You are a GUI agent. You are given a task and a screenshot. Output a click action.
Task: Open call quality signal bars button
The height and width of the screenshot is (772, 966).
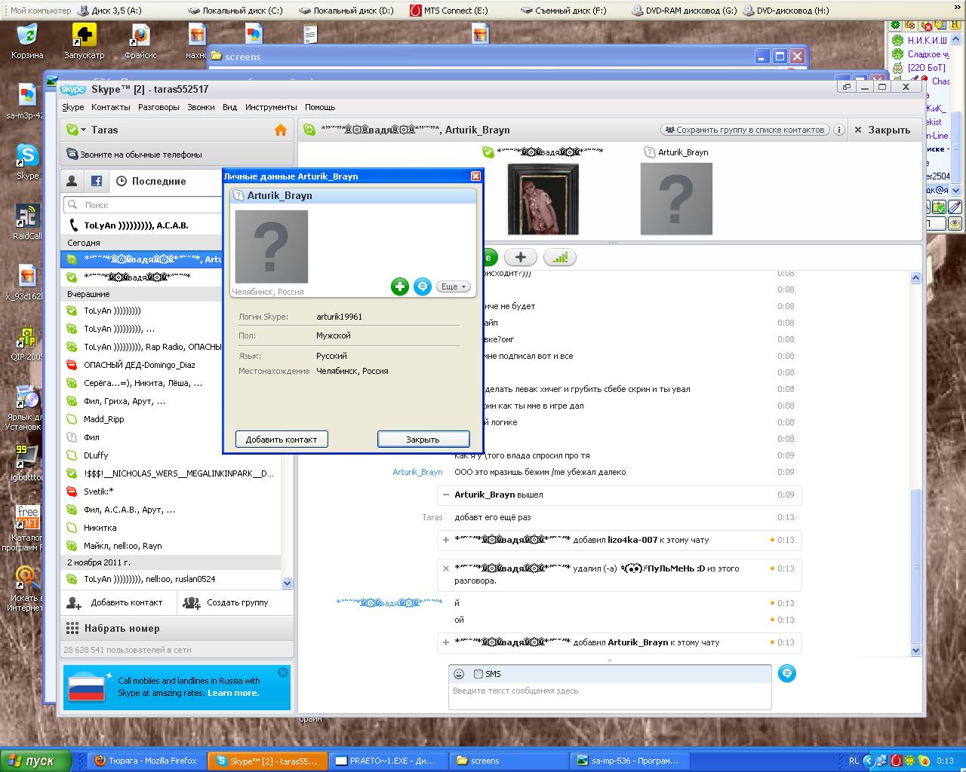(560, 258)
